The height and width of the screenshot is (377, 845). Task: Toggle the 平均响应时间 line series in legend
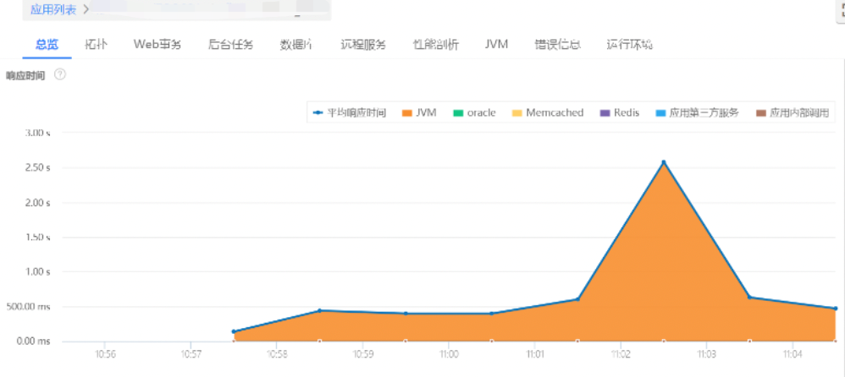click(350, 112)
